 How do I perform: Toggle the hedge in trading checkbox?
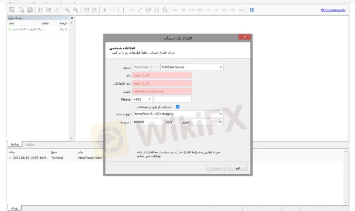pyautogui.click(x=178, y=107)
